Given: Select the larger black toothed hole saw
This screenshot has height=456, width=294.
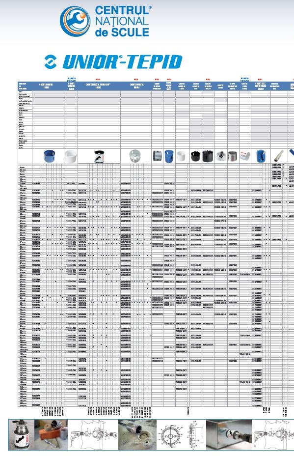Looking at the screenshot, I should [208, 156].
